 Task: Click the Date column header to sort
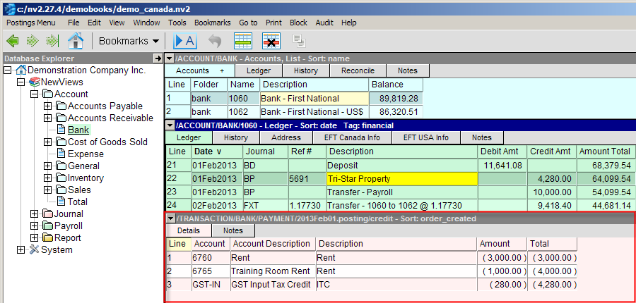[207, 151]
